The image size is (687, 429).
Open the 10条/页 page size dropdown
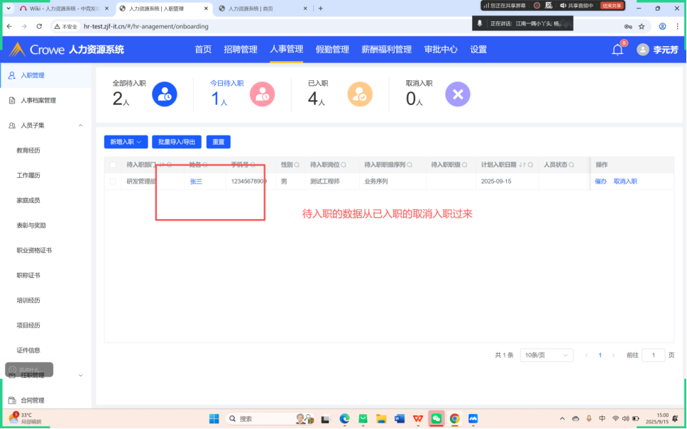(x=545, y=355)
